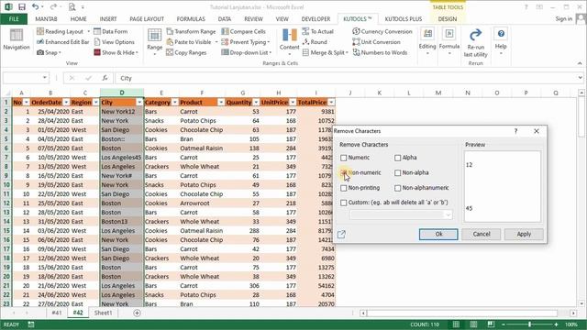Select sheet tab Sheet1
Viewport: 587px width, 330px height.
click(x=103, y=313)
